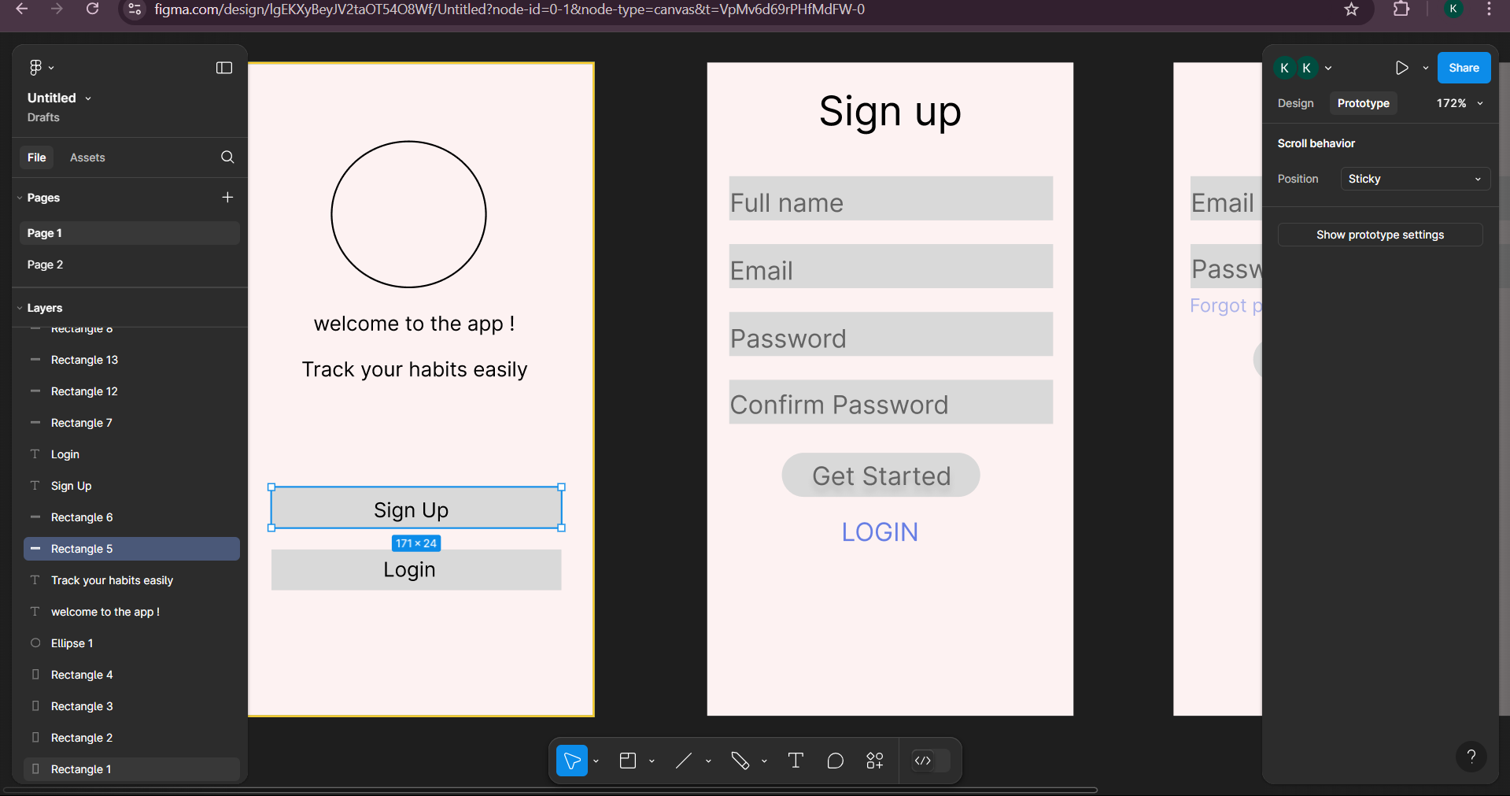The image size is (1510, 796).
Task: Click the Present play icon
Action: tap(1401, 68)
